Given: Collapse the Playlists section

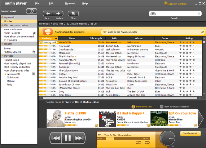Looking at the screenshot, I should tap(2, 56).
